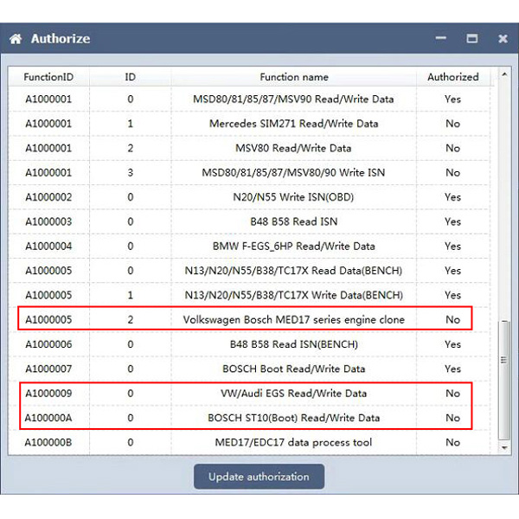Select BOSCH Boot Read/Write Data row
Image resolution: width=519 pixels, height=519 pixels.
point(249,368)
